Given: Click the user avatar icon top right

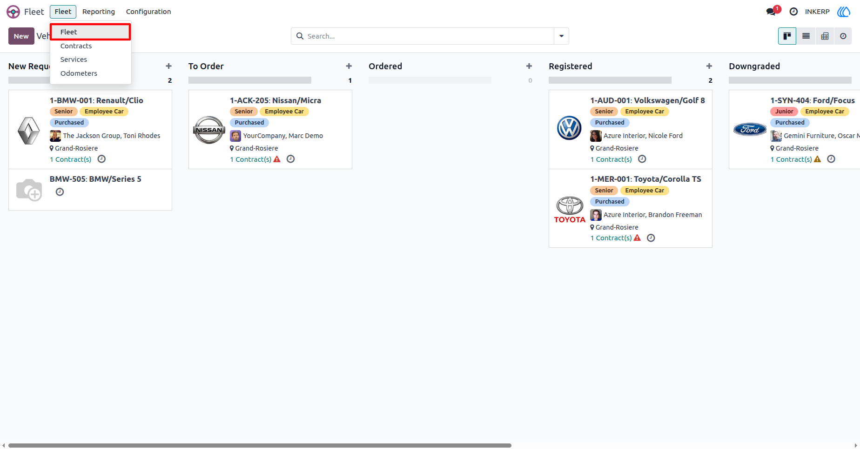Looking at the screenshot, I should [x=844, y=12].
